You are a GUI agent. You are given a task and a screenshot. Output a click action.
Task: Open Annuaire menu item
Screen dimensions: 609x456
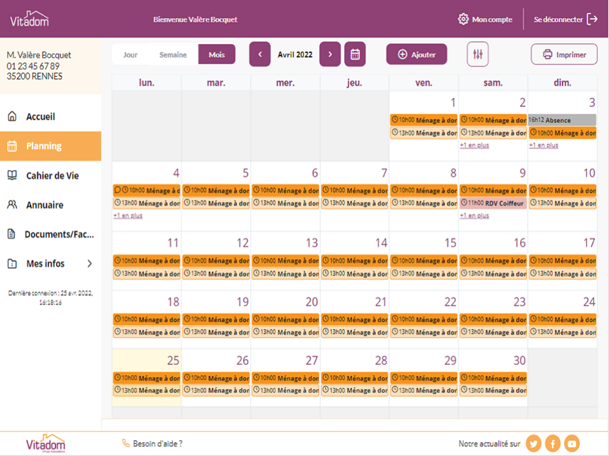[51, 205]
